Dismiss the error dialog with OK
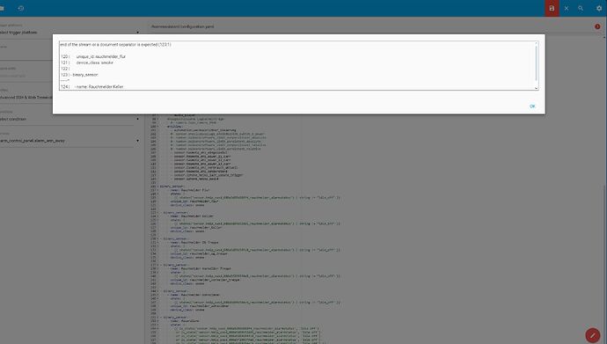 [x=532, y=106]
